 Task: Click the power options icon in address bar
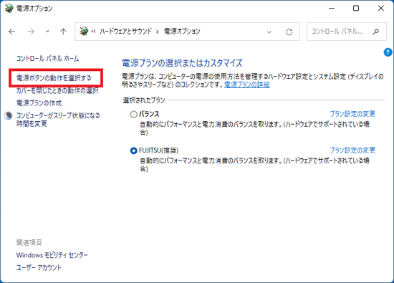click(x=84, y=32)
